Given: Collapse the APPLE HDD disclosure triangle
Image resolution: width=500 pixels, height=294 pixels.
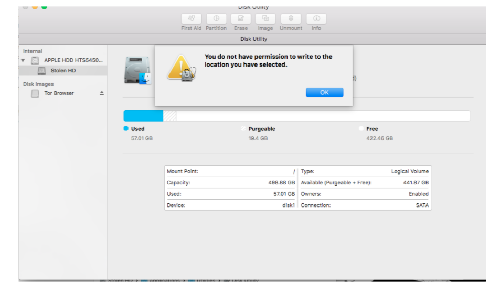Looking at the screenshot, I should pos(23,60).
